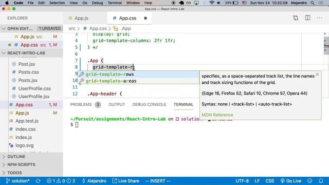The image size is (329, 185).
Task: Open index.css in the file tree
Action: click(x=25, y=129)
